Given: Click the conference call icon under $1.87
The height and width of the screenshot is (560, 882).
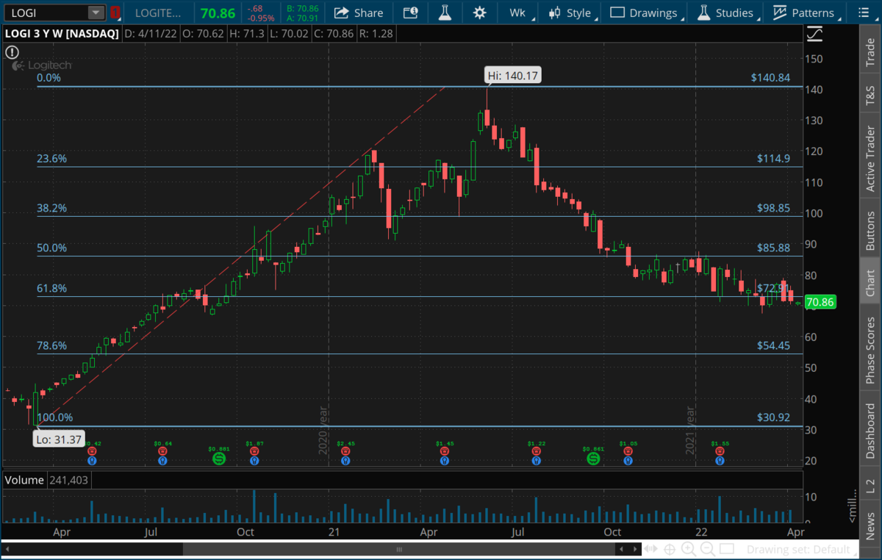Looking at the screenshot, I should [x=254, y=450].
